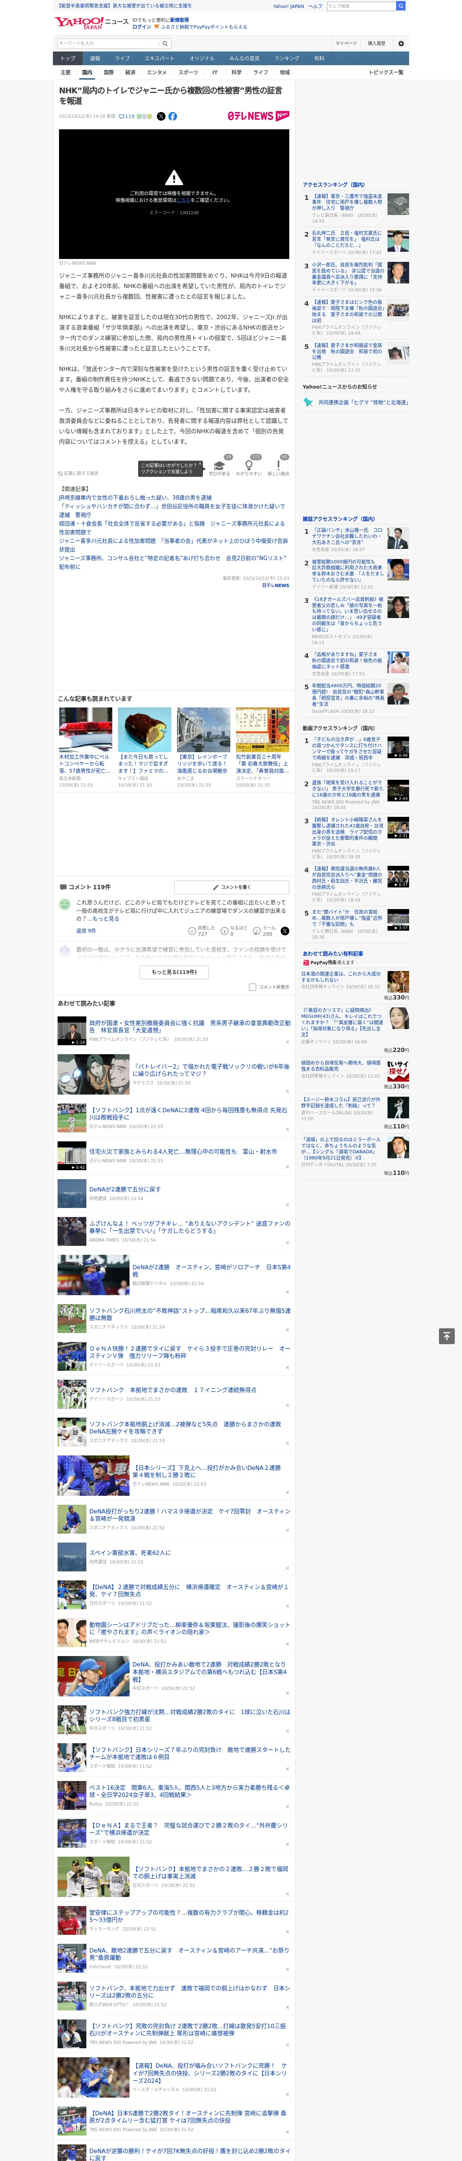This screenshot has height=2161, width=462.
Task: Click the マイページ button
Action: (x=346, y=43)
